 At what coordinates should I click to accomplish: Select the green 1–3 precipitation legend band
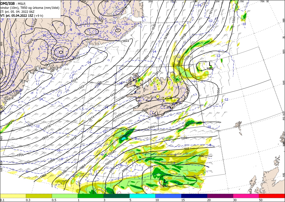pos(91,196)
